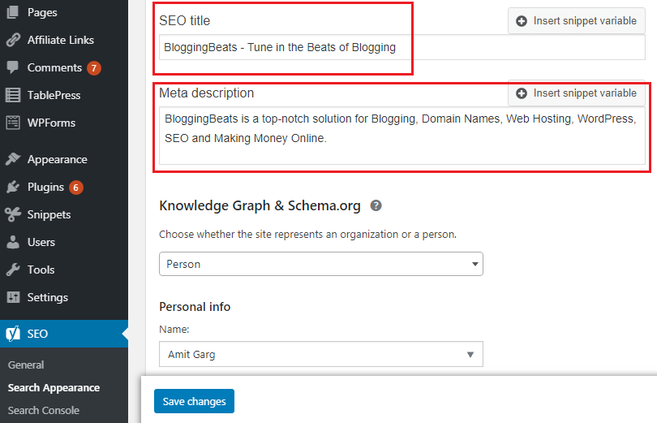657x423 pixels.
Task: Open Pages via its sidebar icon
Action: tap(13, 12)
